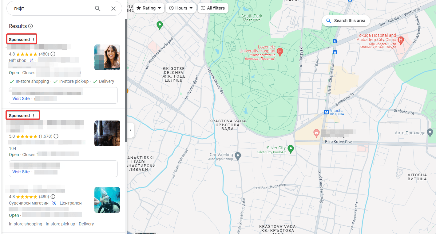
Task: Open All filters
Action: (x=213, y=8)
